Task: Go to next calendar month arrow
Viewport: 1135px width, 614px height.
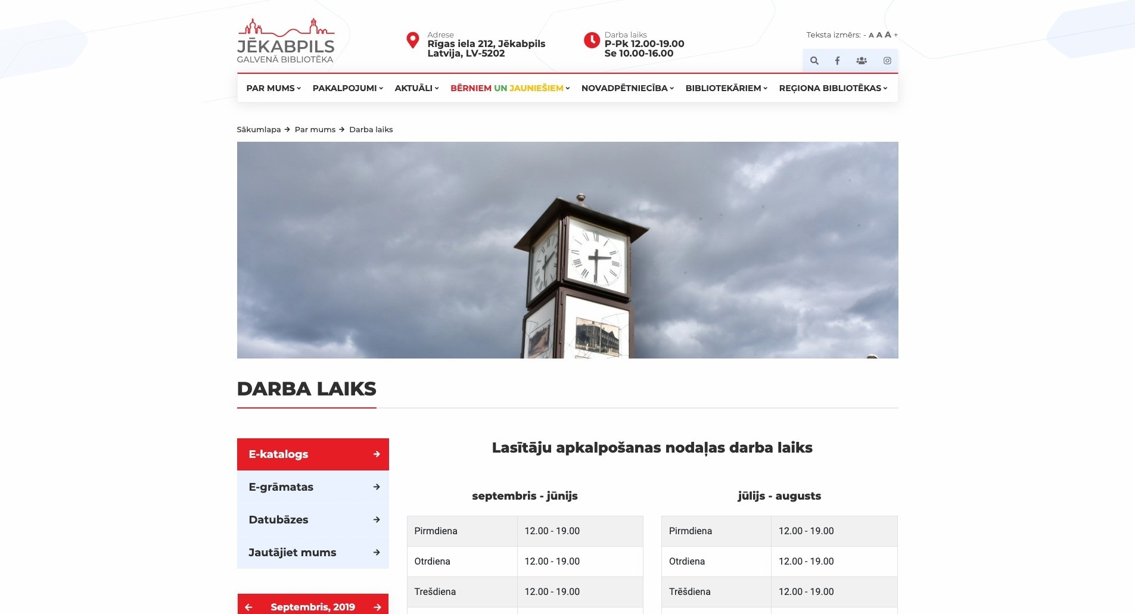Action: pos(377,607)
